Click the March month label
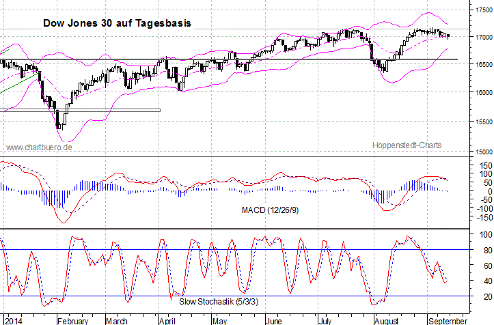The height and width of the screenshot is (325, 494). [x=117, y=321]
